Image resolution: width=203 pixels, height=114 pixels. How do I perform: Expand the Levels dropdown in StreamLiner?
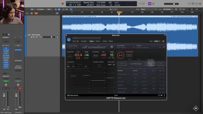point(149,47)
